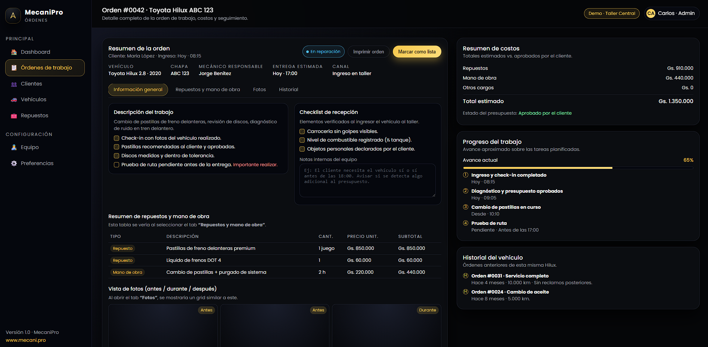Toggle 'Prueba de ruta pendiente' checkbox
This screenshot has width=708, height=347.
coord(117,165)
